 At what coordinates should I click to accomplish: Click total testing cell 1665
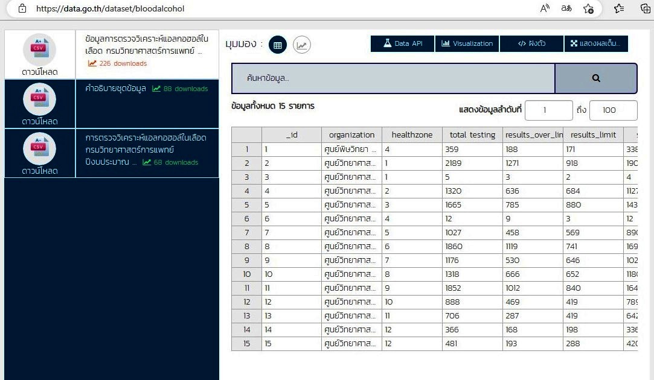pyautogui.click(x=473, y=204)
